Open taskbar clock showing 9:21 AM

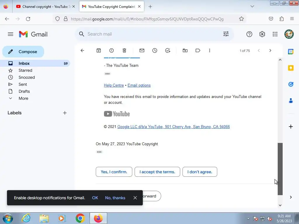[x=284, y=218]
